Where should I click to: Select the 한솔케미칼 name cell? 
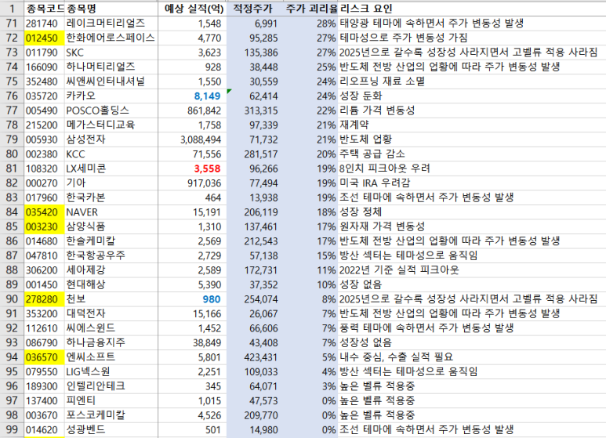(x=111, y=241)
